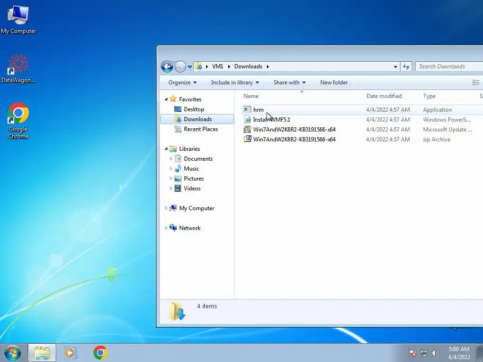Open Recent Places in Favorites
The image size is (483, 362).
(200, 129)
